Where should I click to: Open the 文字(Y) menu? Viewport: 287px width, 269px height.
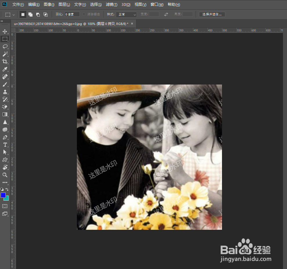pyautogui.click(x=80, y=5)
